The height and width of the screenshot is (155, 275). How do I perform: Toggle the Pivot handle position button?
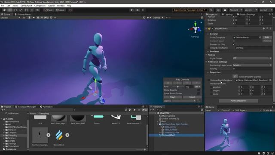pyautogui.click(x=49, y=10)
